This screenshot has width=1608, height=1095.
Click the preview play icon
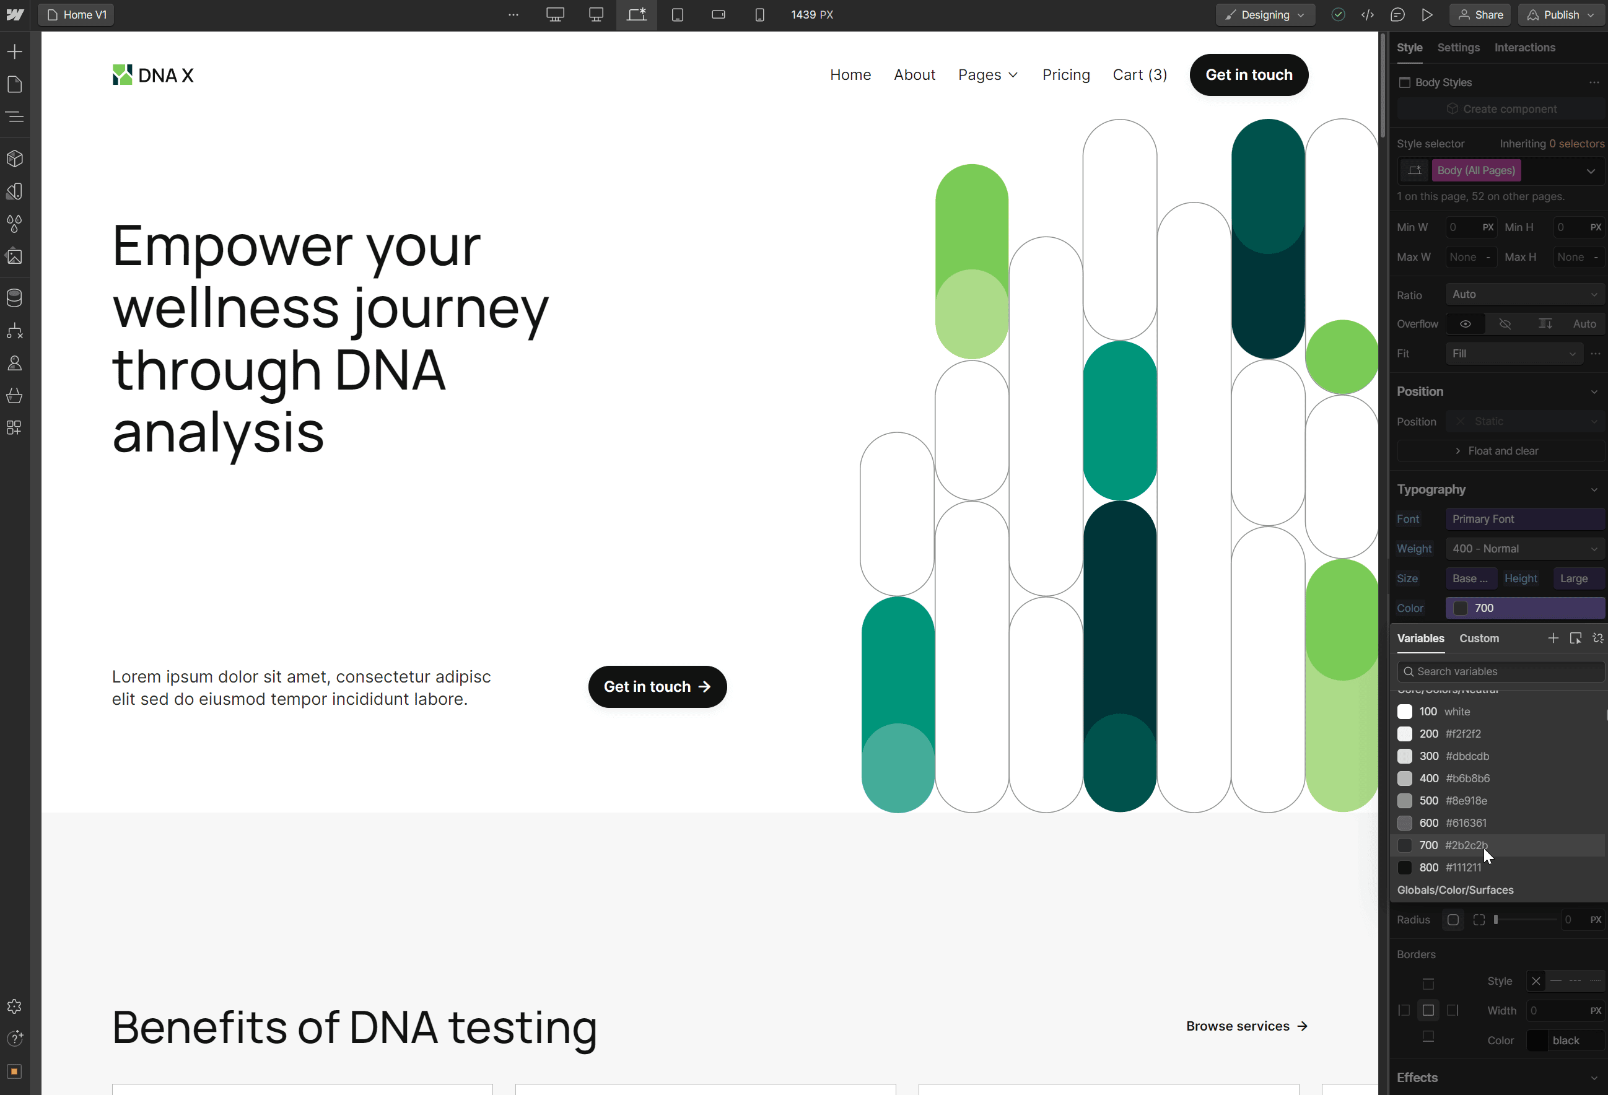click(x=1427, y=14)
